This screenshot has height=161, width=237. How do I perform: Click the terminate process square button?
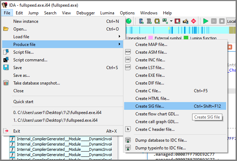[x=222, y=21]
